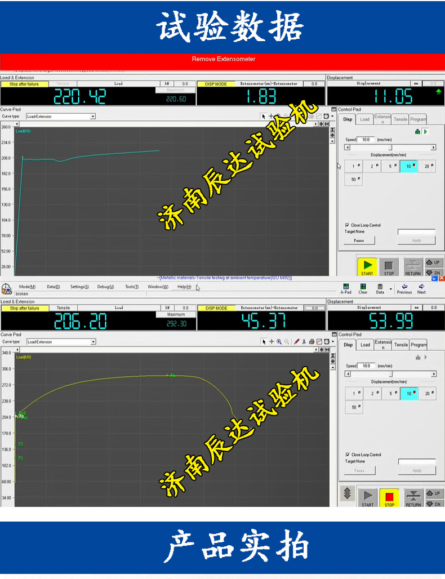Click lock icon in upper Control Pad
This screenshot has width=445, height=579.
coord(417,131)
